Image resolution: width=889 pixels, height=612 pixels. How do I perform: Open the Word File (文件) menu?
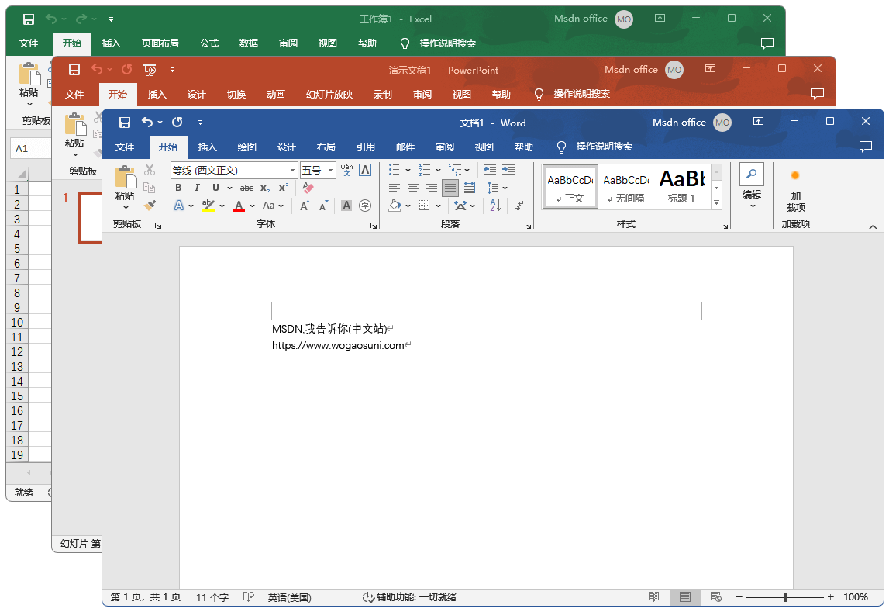tap(125, 147)
